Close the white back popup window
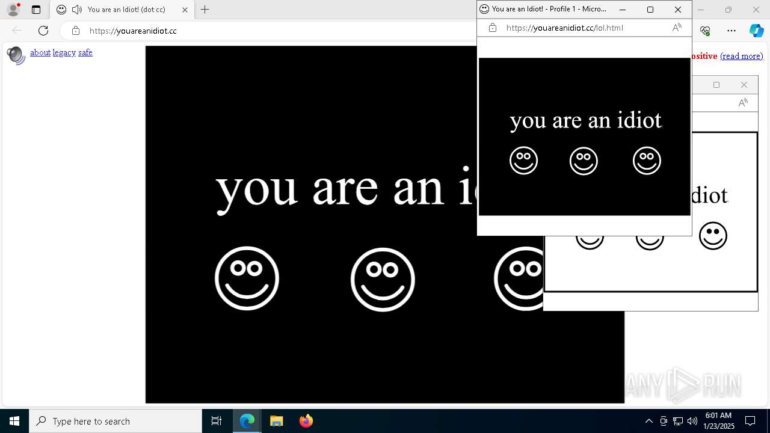Image resolution: width=770 pixels, height=433 pixels. (744, 85)
